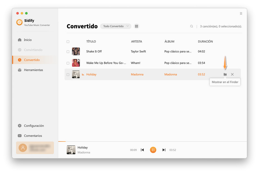The height and width of the screenshot is (174, 259).
Task: Click the 'Madonna' album cell in Holiday row
Action: click(x=171, y=74)
